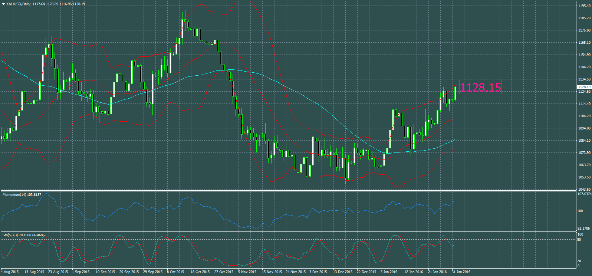Open the chart dropdown arrow beside XAUUSD
592x276 pixels.
3,4
